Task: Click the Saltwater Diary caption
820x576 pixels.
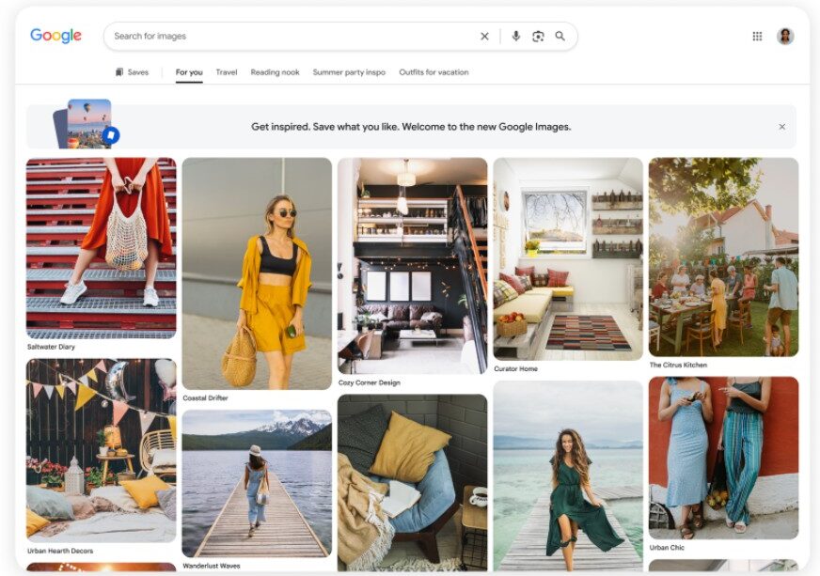Action: click(51, 347)
